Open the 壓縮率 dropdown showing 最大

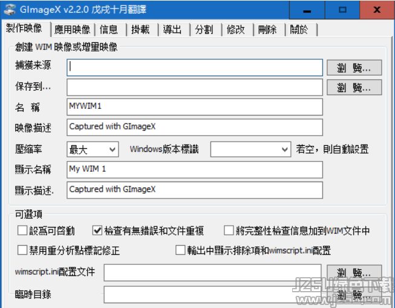pyautogui.click(x=93, y=149)
